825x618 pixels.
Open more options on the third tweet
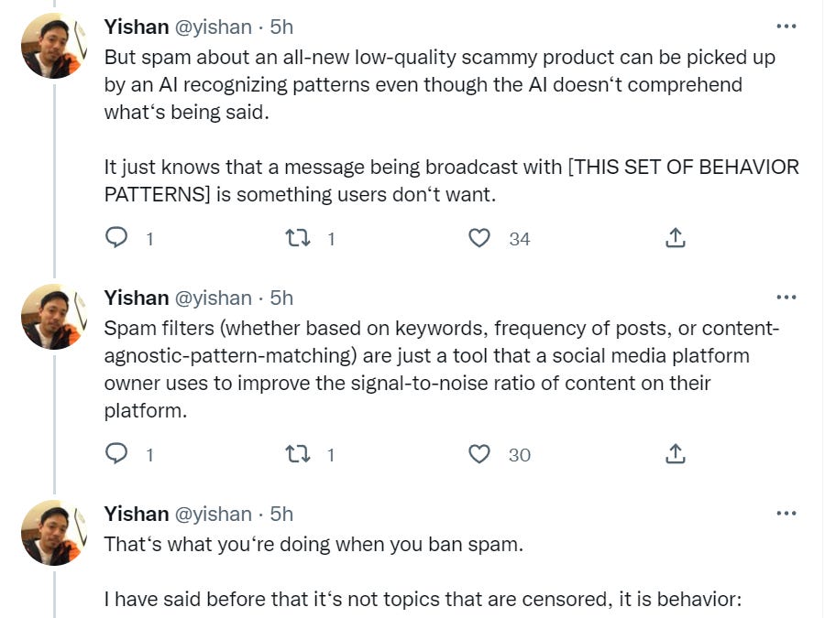[786, 514]
